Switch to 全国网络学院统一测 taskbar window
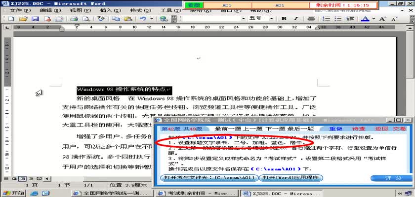415x197 pixels. pos(113,194)
